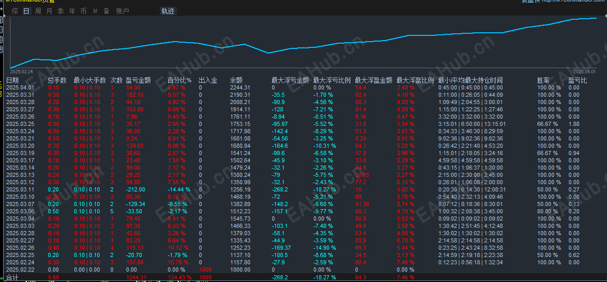Switch to the 账户 account tab

(x=122, y=11)
